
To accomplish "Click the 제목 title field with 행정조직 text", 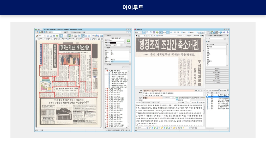I will (x=169, y=91).
